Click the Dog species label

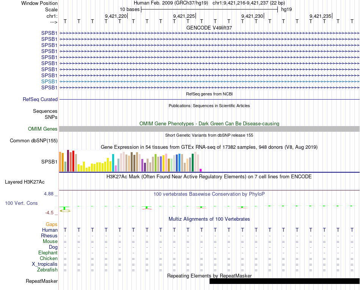click(x=53, y=247)
